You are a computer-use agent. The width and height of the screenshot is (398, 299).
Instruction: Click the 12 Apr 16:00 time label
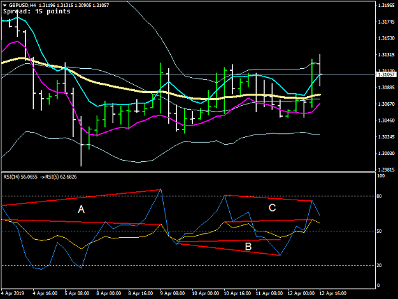coord(333,293)
